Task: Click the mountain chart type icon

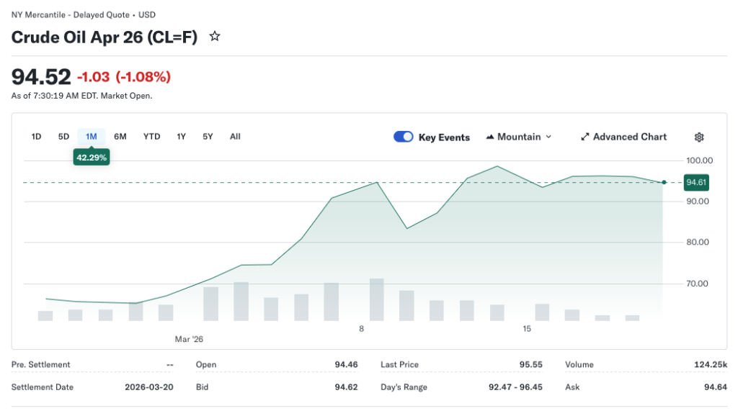Action: [491, 137]
